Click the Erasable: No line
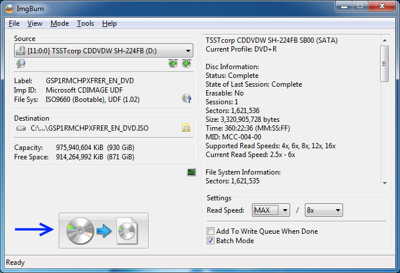The height and width of the screenshot is (273, 400). 224,93
